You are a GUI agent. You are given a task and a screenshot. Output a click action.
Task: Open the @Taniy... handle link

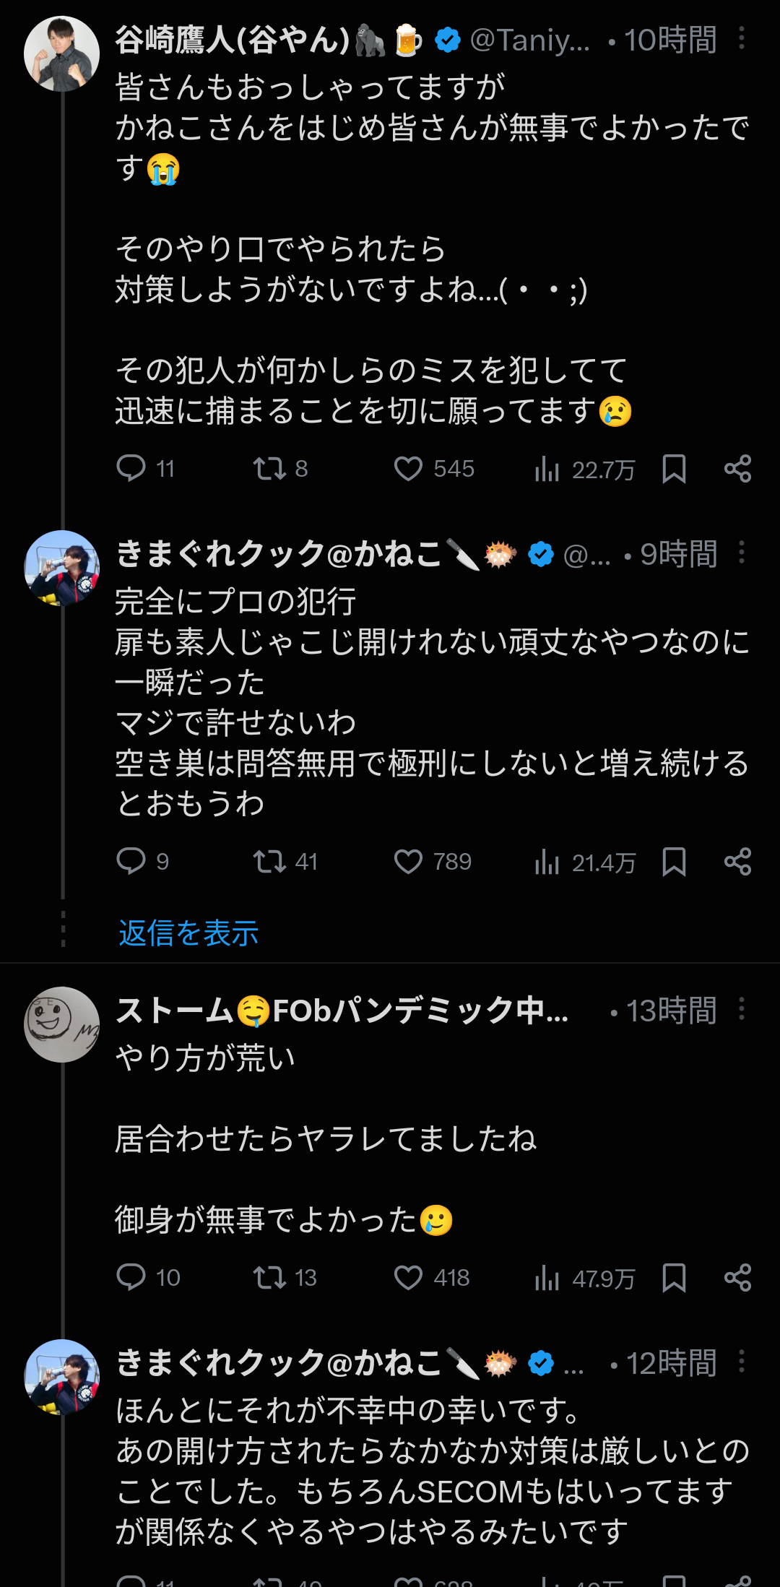[529, 40]
